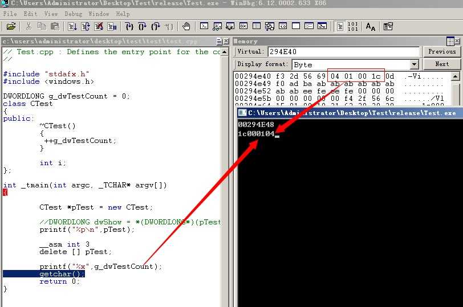Open the Scratch Pad window icon

click(x=296, y=26)
